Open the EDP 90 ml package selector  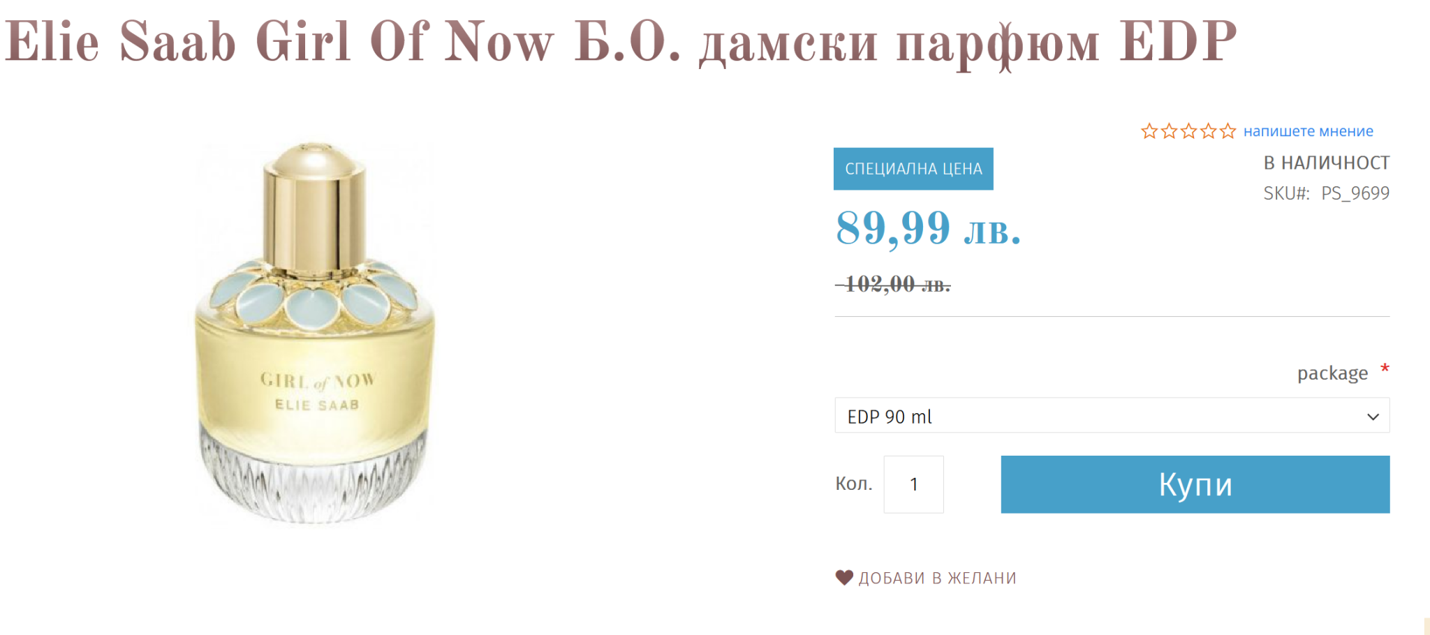tap(1112, 416)
